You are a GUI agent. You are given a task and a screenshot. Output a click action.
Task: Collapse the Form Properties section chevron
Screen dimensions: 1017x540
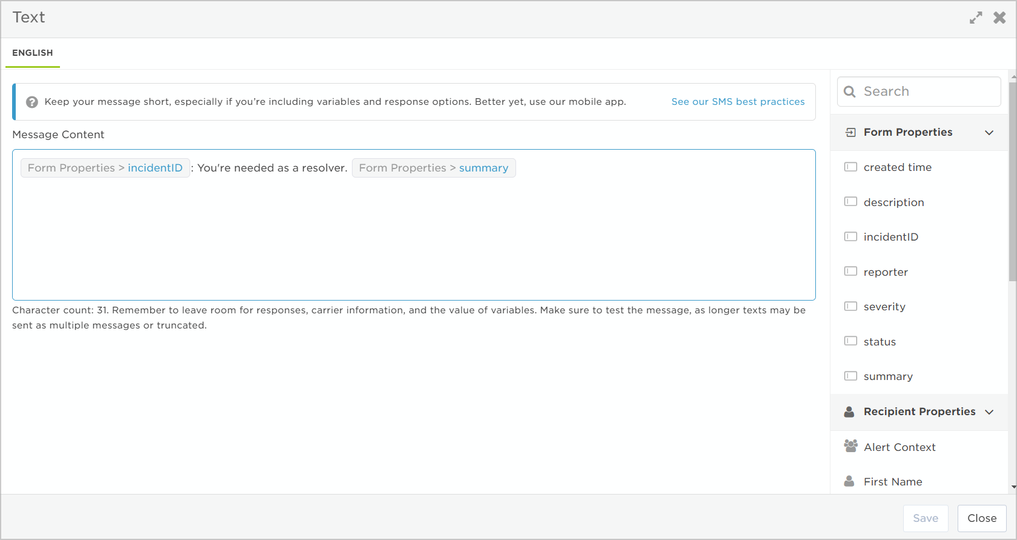pos(989,133)
